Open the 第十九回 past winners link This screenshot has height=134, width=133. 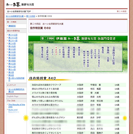(12, 46)
